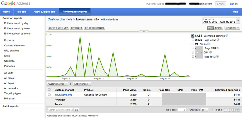Open the Ad networks report
This screenshot has width=242, height=118.
11,88
